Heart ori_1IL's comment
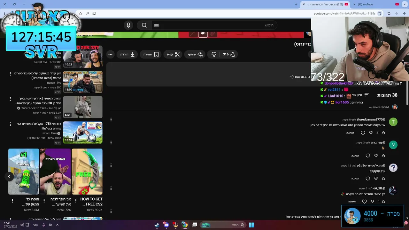The width and height of the screenshot is (409, 230). pos(365,202)
